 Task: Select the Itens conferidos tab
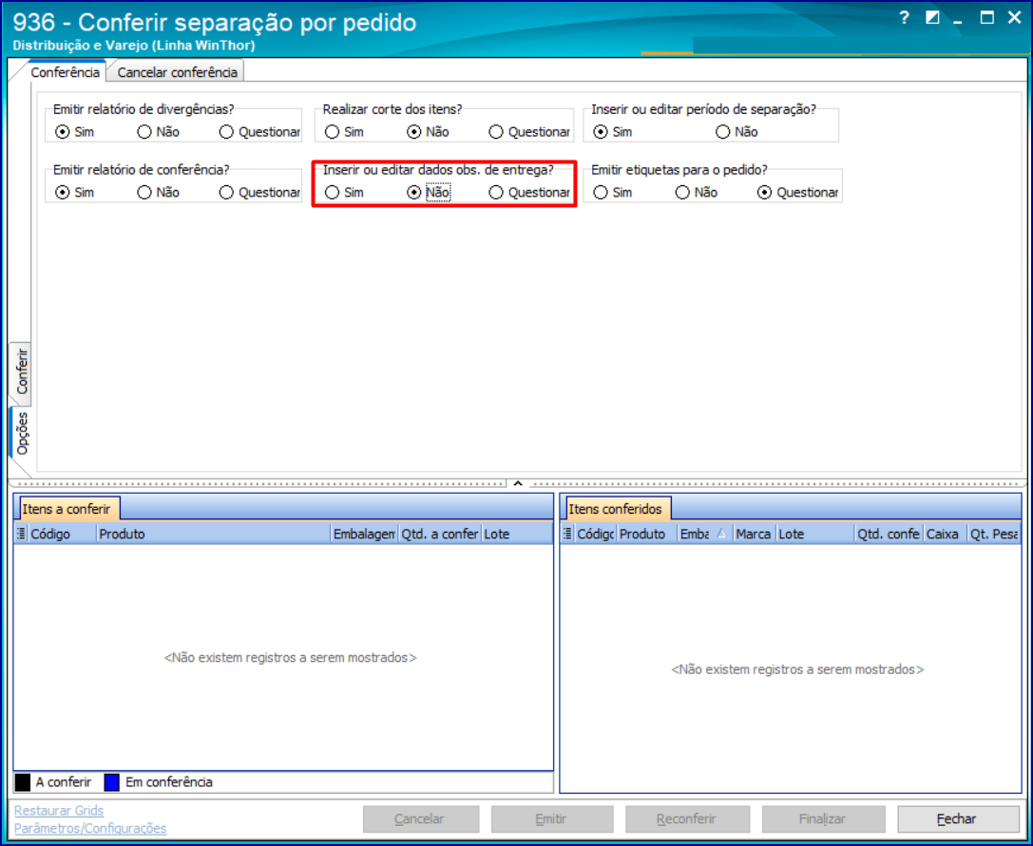tap(618, 508)
